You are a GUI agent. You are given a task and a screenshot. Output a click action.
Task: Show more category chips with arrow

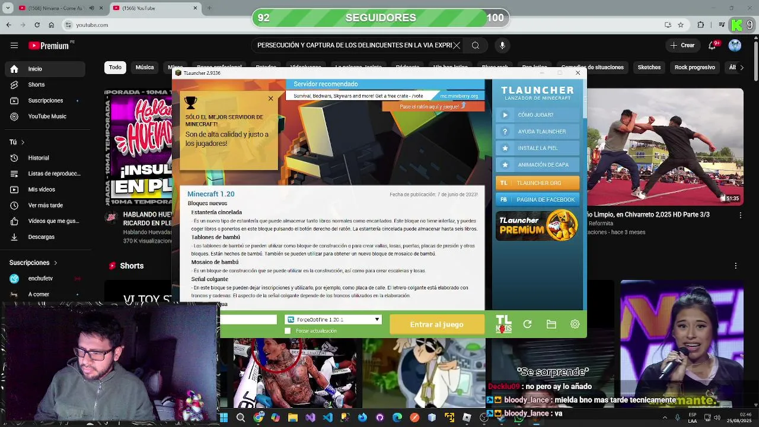tap(741, 68)
